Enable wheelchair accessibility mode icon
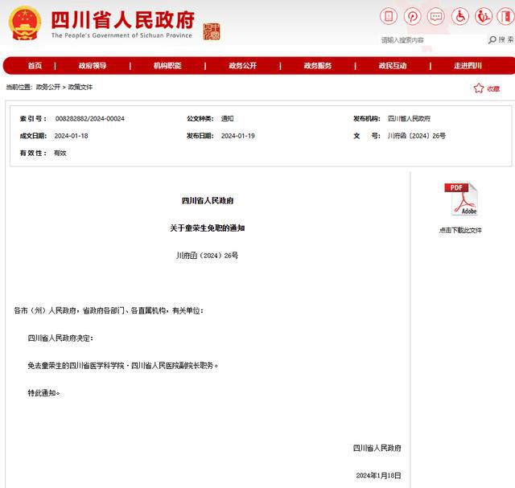 tap(459, 16)
